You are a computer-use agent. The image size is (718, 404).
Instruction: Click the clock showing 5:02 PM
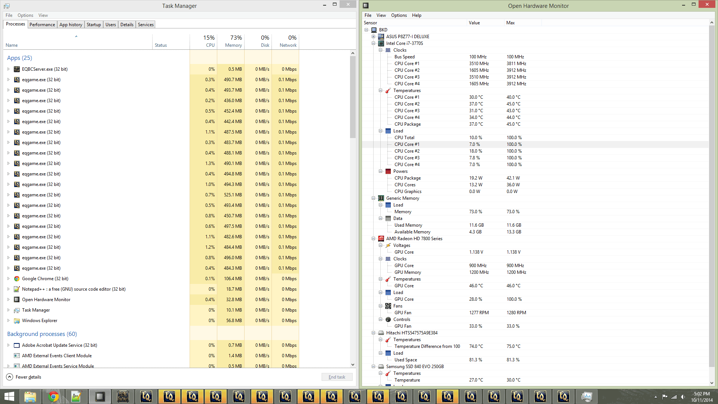coord(702,394)
